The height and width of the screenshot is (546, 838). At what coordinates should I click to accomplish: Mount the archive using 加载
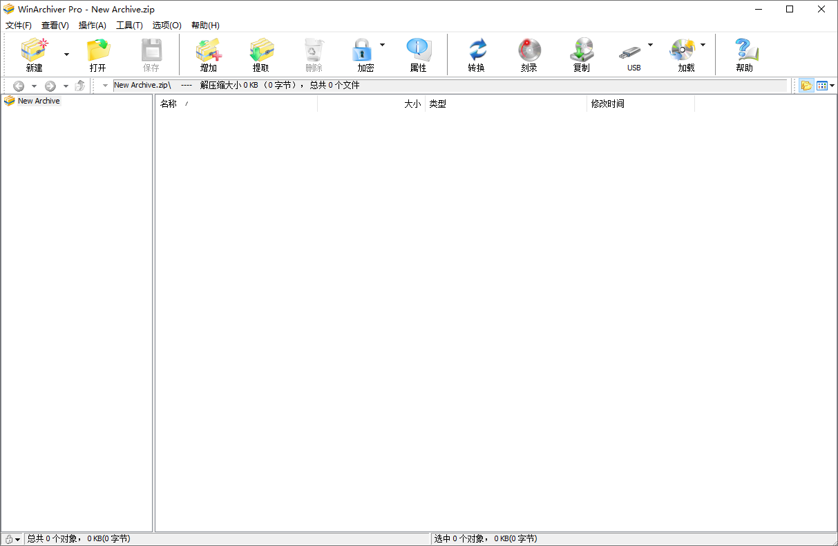(686, 54)
